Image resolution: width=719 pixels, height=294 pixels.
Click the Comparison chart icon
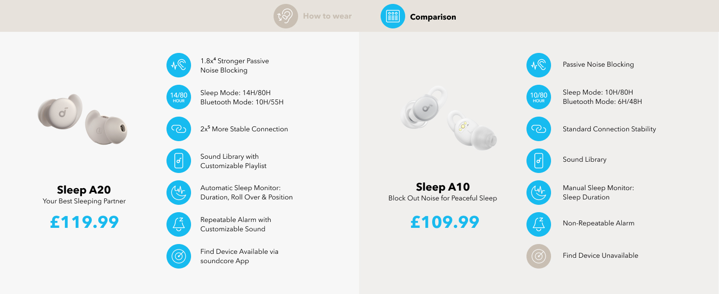(x=393, y=16)
